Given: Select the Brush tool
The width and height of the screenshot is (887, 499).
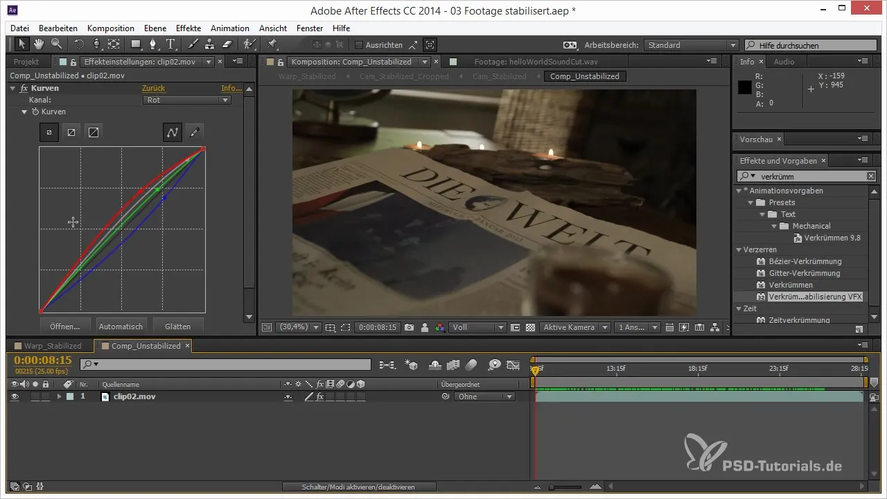Looking at the screenshot, I should point(194,44).
